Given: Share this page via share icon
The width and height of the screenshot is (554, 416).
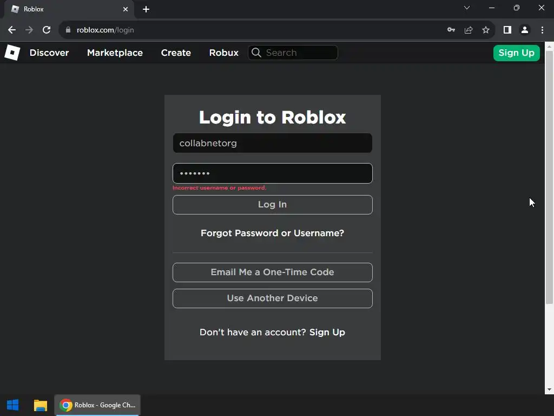Looking at the screenshot, I should point(469,30).
